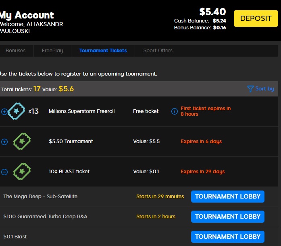
Task: Open Tournament Lobby for The Mega Deep Sub-Satellite
Action: [227, 197]
